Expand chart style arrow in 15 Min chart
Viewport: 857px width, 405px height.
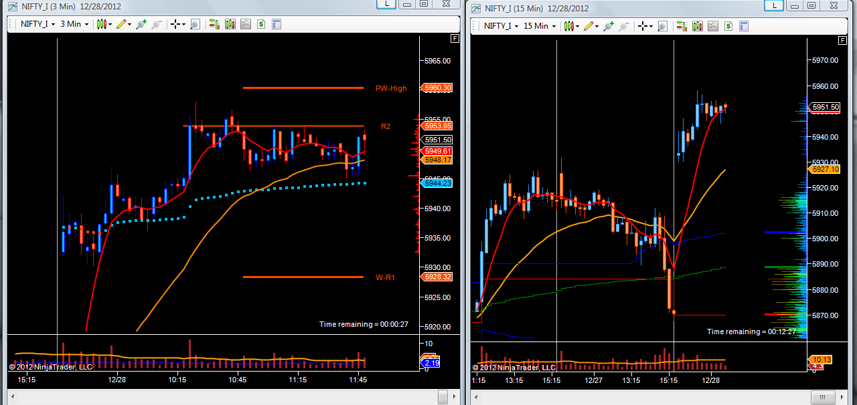pos(578,25)
